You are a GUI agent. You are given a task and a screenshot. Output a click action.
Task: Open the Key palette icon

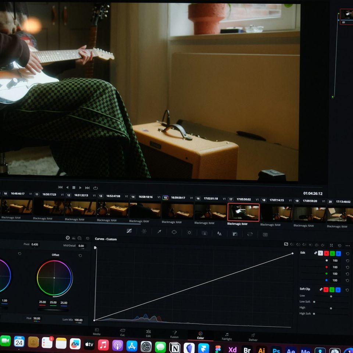235,234
